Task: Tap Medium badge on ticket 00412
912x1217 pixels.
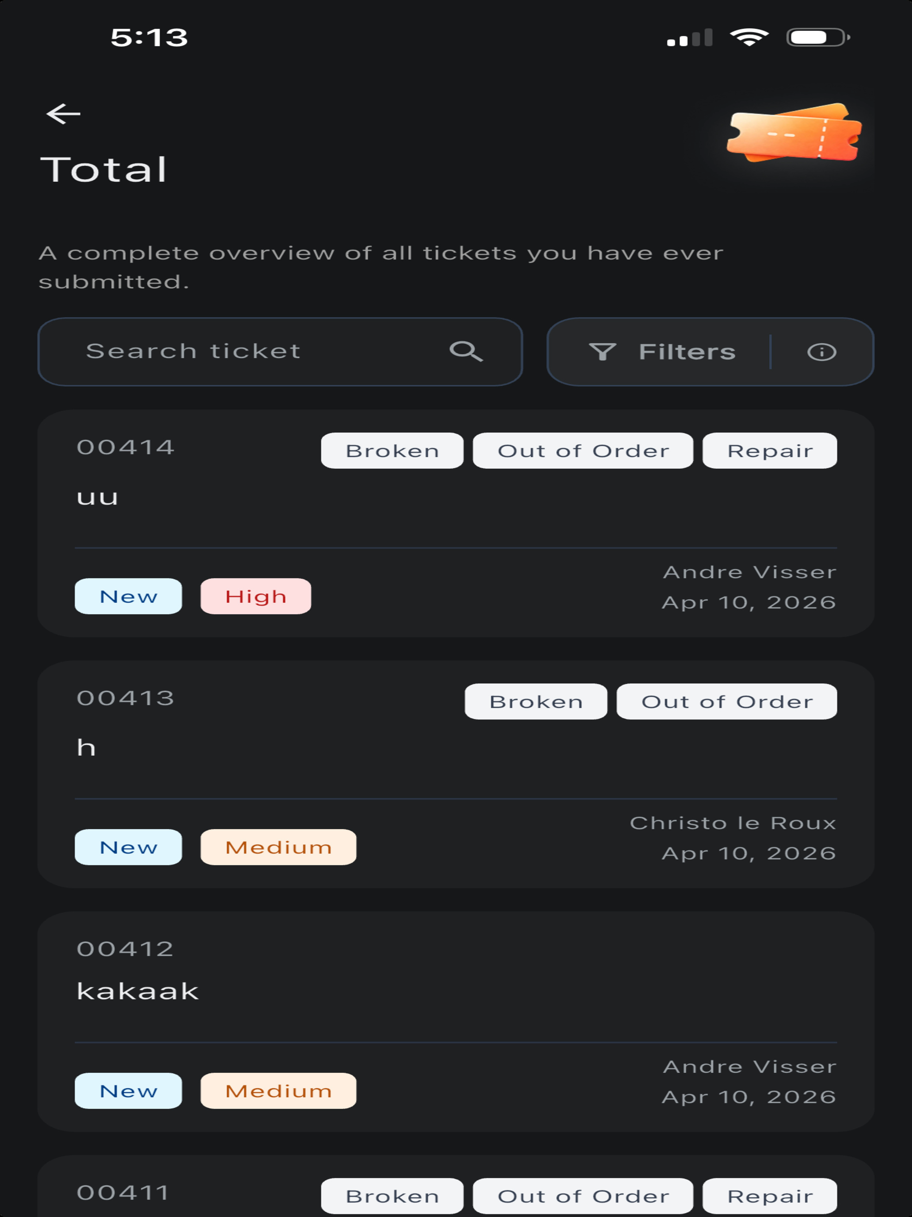Action: click(x=278, y=1091)
